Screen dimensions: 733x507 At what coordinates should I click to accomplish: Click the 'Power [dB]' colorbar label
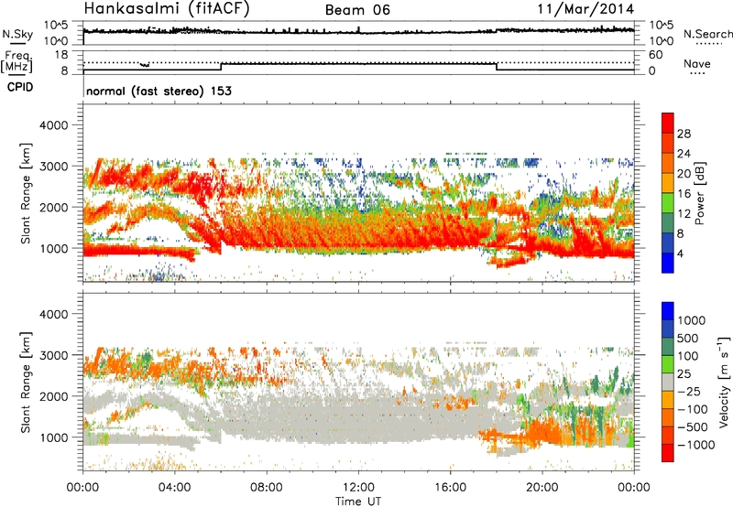pyautogui.click(x=699, y=193)
